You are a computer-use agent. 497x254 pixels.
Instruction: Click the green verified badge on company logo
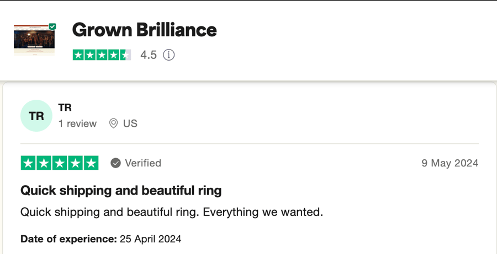point(52,26)
